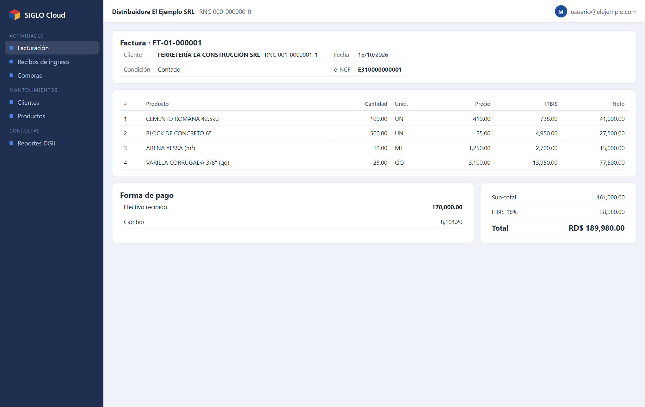Open the Clientes maintenance page

click(52, 103)
